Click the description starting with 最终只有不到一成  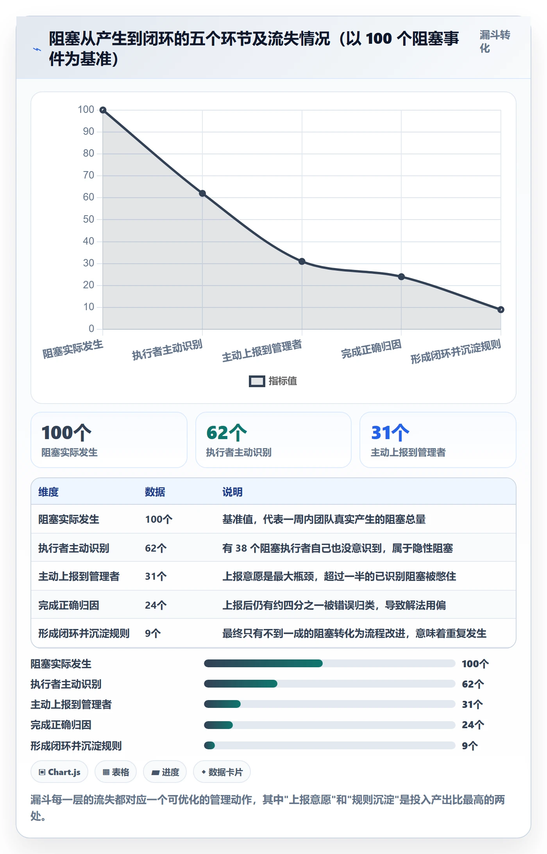[354, 633]
